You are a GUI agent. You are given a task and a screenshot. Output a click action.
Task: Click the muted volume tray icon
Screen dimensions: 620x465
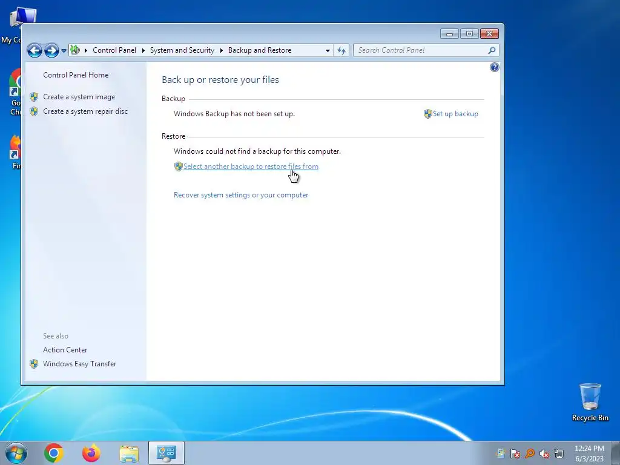[x=544, y=453]
